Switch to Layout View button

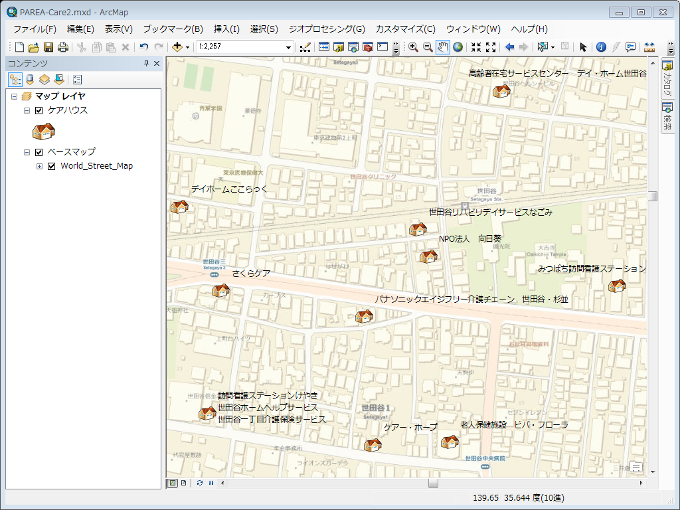click(184, 483)
